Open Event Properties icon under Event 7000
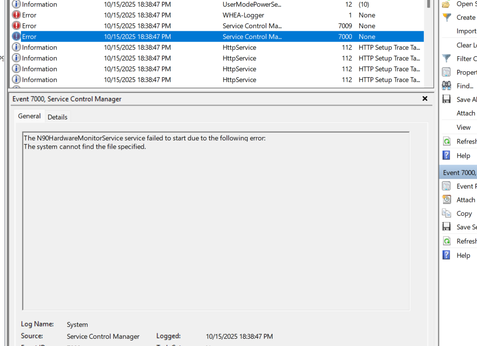This screenshot has width=477, height=346. (x=447, y=186)
